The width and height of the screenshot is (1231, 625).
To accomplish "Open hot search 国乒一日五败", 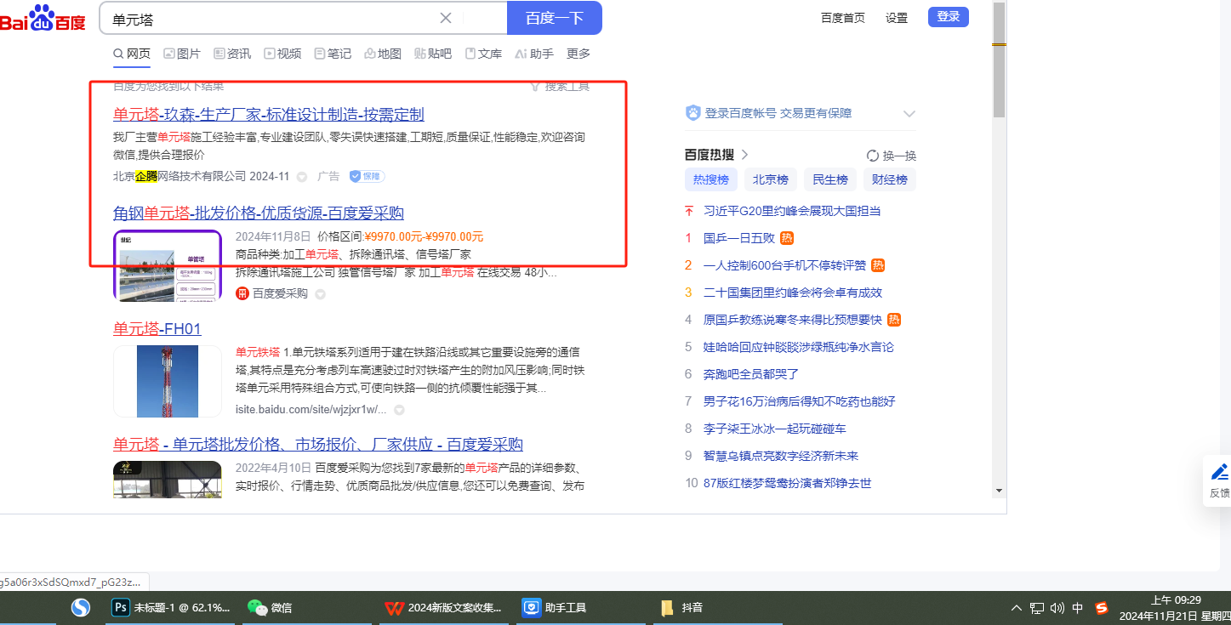I will click(x=739, y=238).
